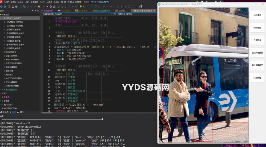Switch to the 属性 panel tab at bottom
This screenshot has height=147, width=266.
[x=22, y=112]
